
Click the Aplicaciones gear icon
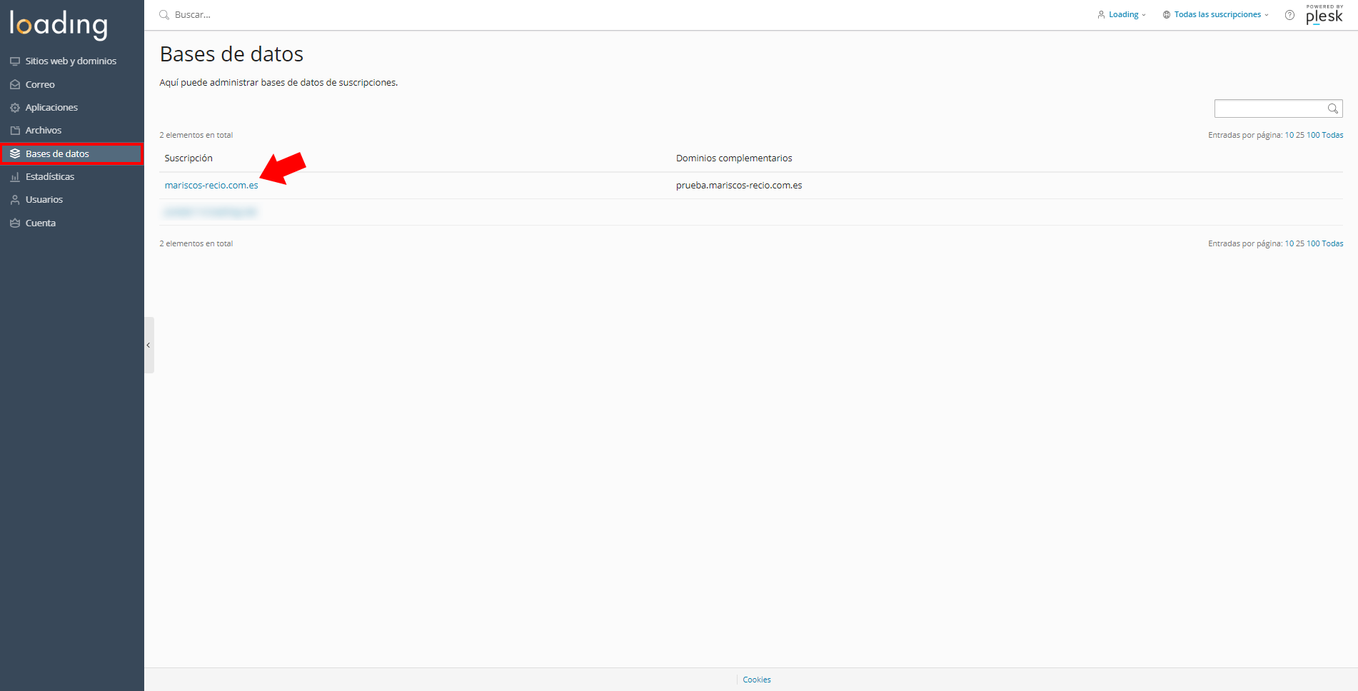tap(15, 108)
